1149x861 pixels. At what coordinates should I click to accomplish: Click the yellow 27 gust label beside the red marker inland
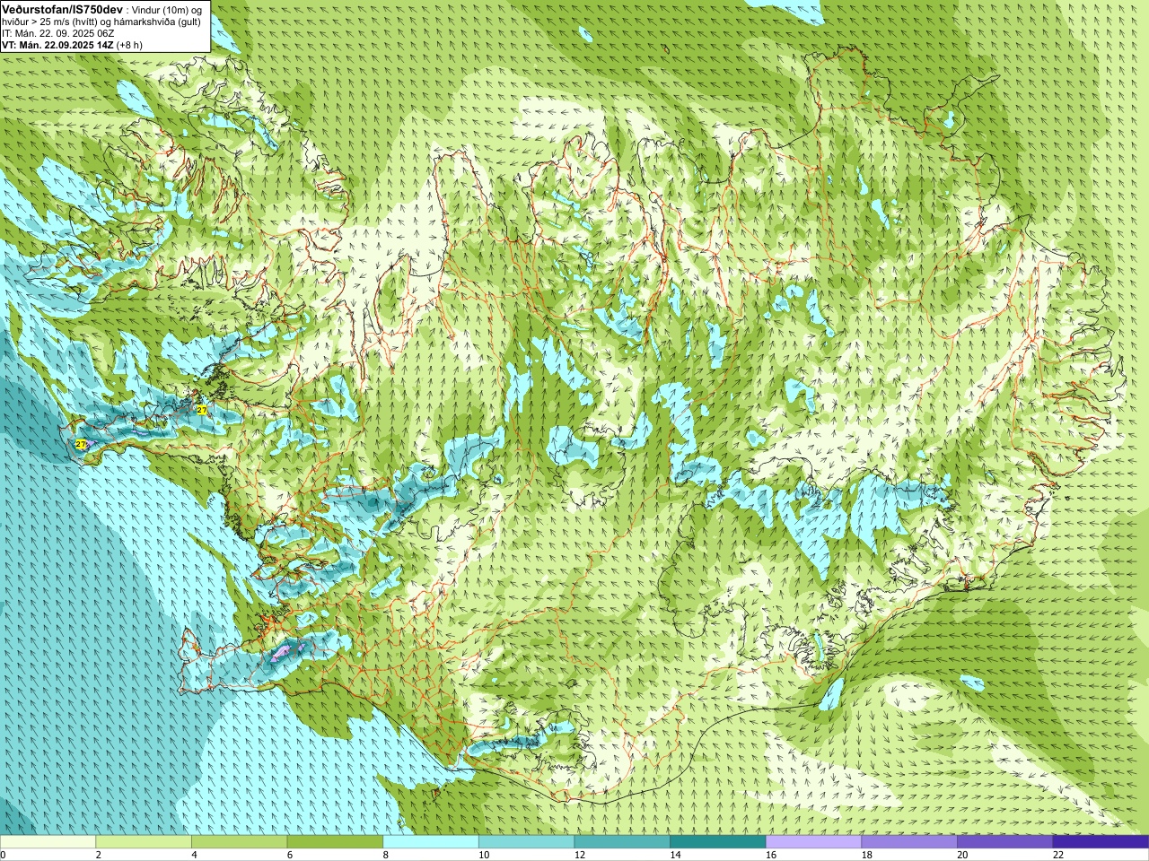point(202,409)
